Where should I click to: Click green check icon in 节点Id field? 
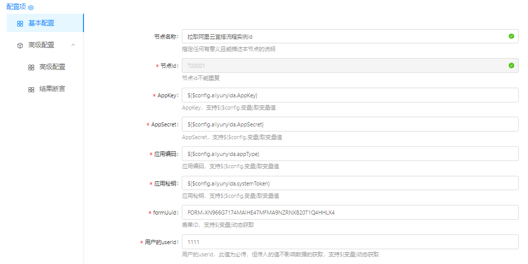coord(511,66)
